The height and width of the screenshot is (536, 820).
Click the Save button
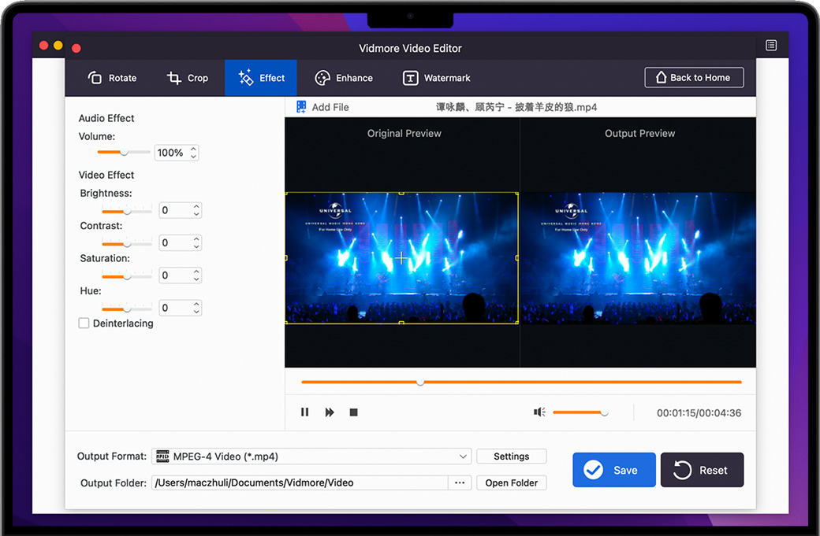(x=613, y=470)
